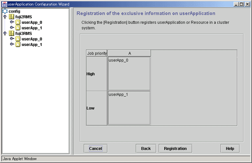Close the Configuration Wizard window

click(247, 4)
